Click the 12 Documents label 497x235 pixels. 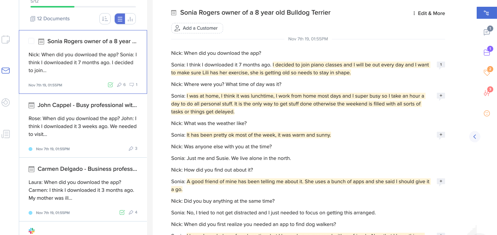pos(50,19)
